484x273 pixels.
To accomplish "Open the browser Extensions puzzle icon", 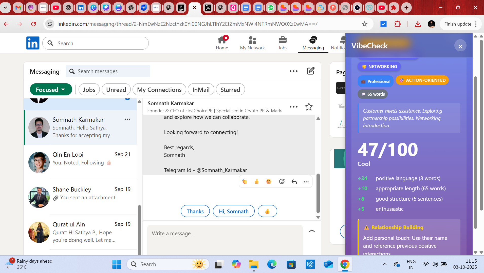I will 397,24.
